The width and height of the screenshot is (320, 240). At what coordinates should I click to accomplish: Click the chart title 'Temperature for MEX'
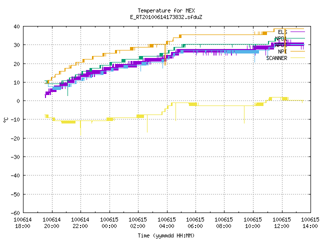[166, 10]
